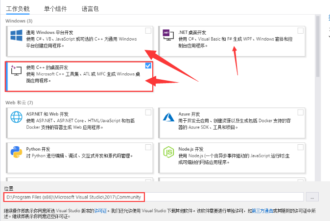Switch to the 单个组件 tab
Screen dimensions: 330x221
(x=55, y=9)
